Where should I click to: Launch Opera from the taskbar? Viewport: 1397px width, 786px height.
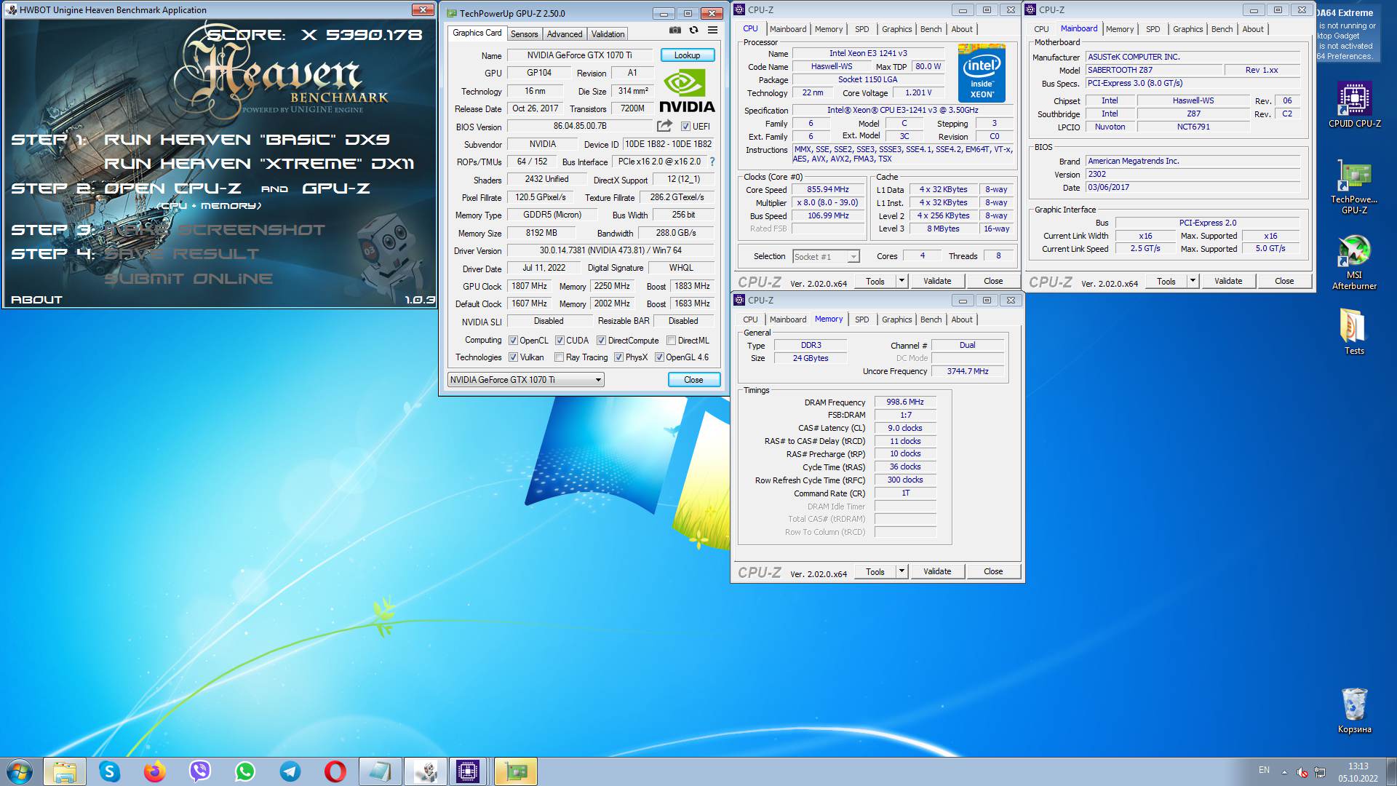(x=335, y=771)
